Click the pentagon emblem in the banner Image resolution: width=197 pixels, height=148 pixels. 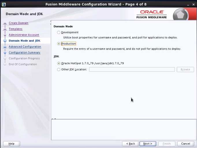[x=181, y=15]
